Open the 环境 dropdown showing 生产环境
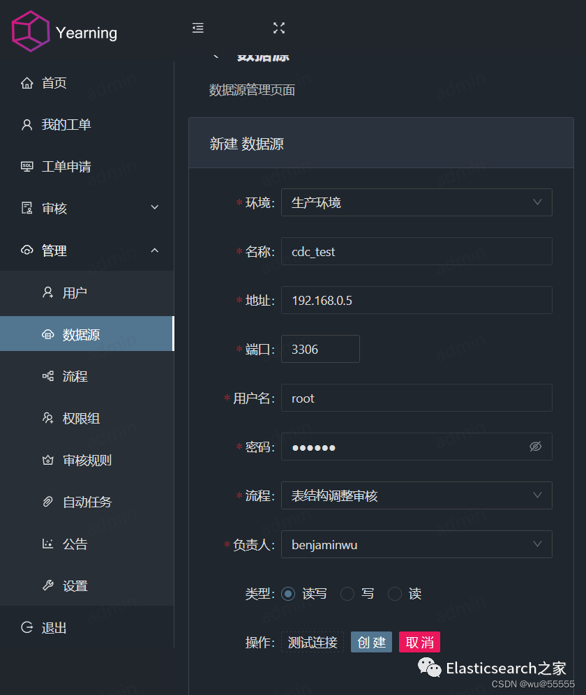The image size is (586, 695). click(x=416, y=202)
